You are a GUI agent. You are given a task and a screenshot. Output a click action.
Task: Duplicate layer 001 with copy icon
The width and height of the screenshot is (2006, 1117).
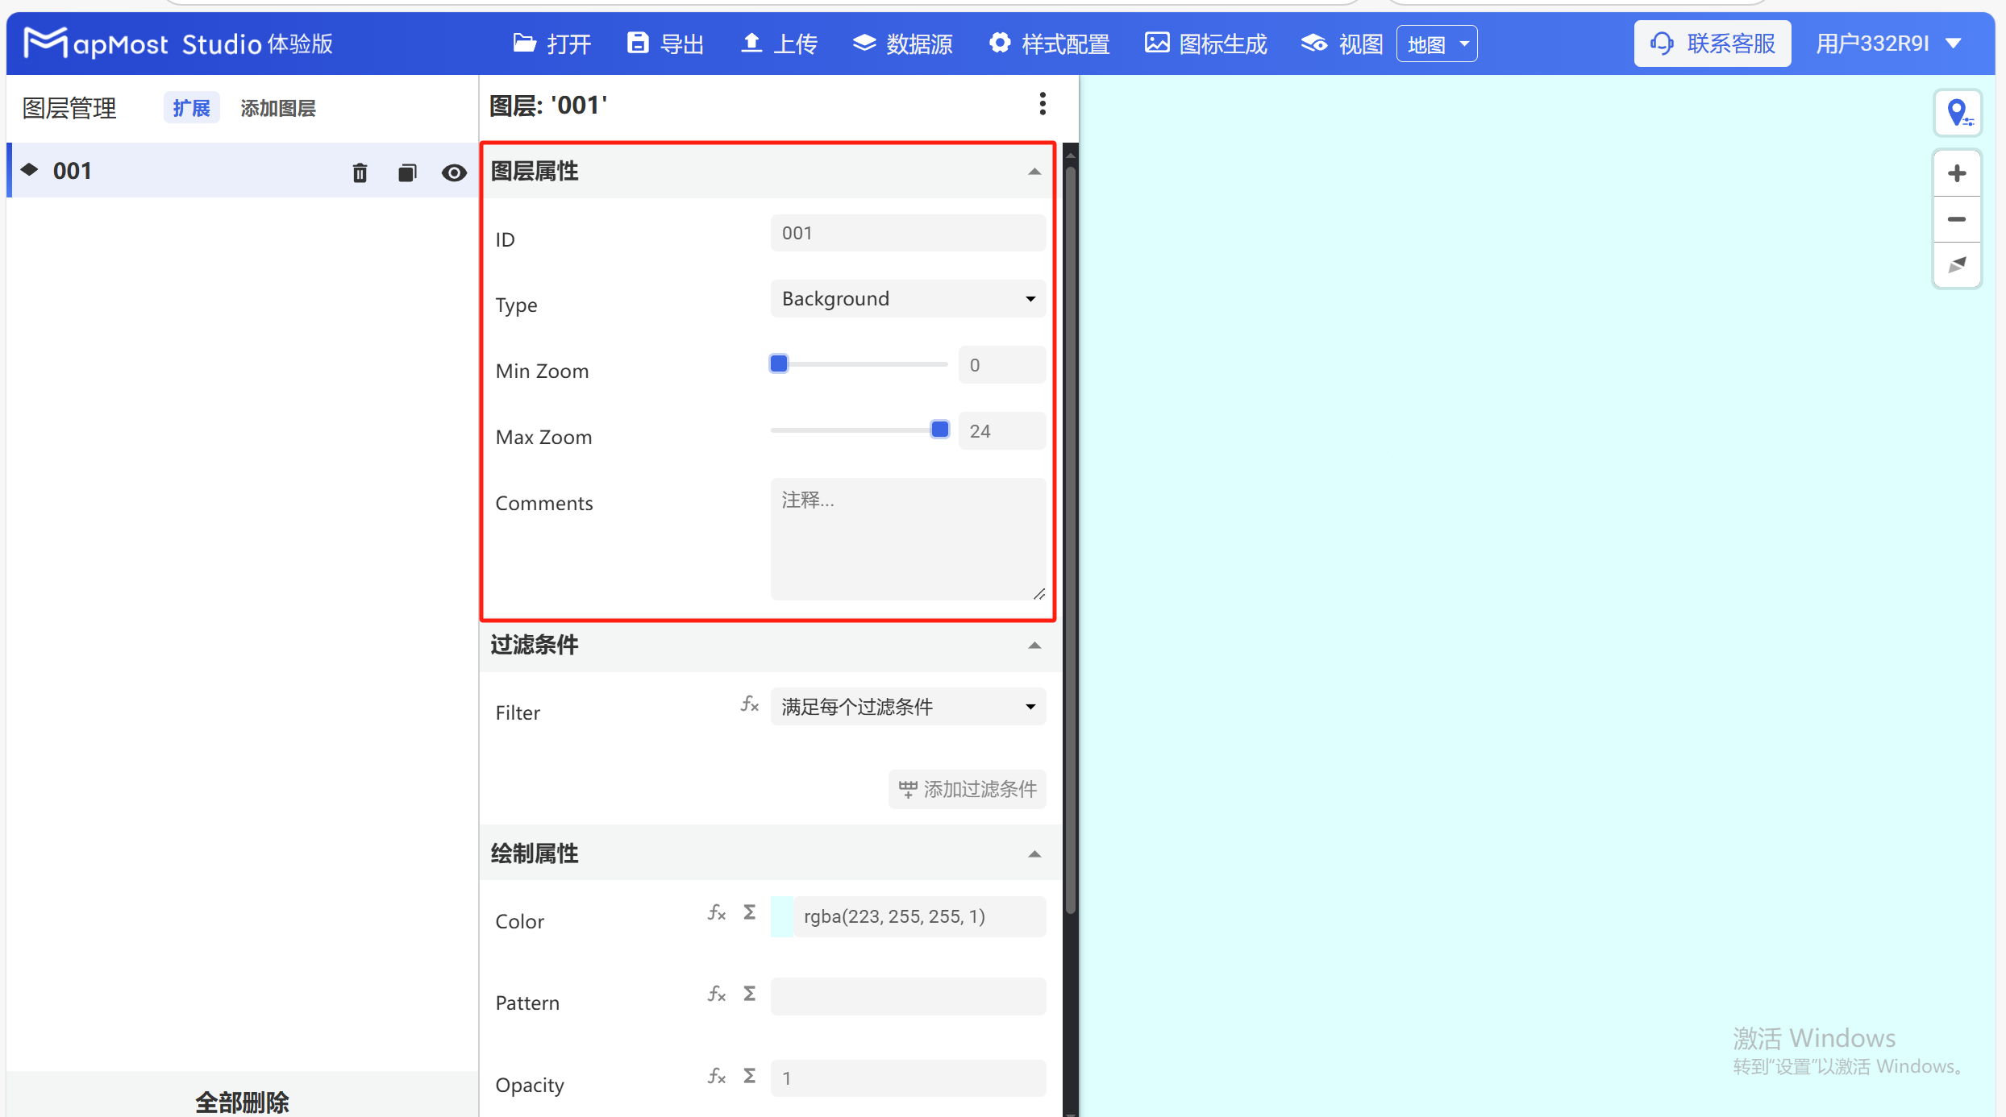click(x=407, y=172)
